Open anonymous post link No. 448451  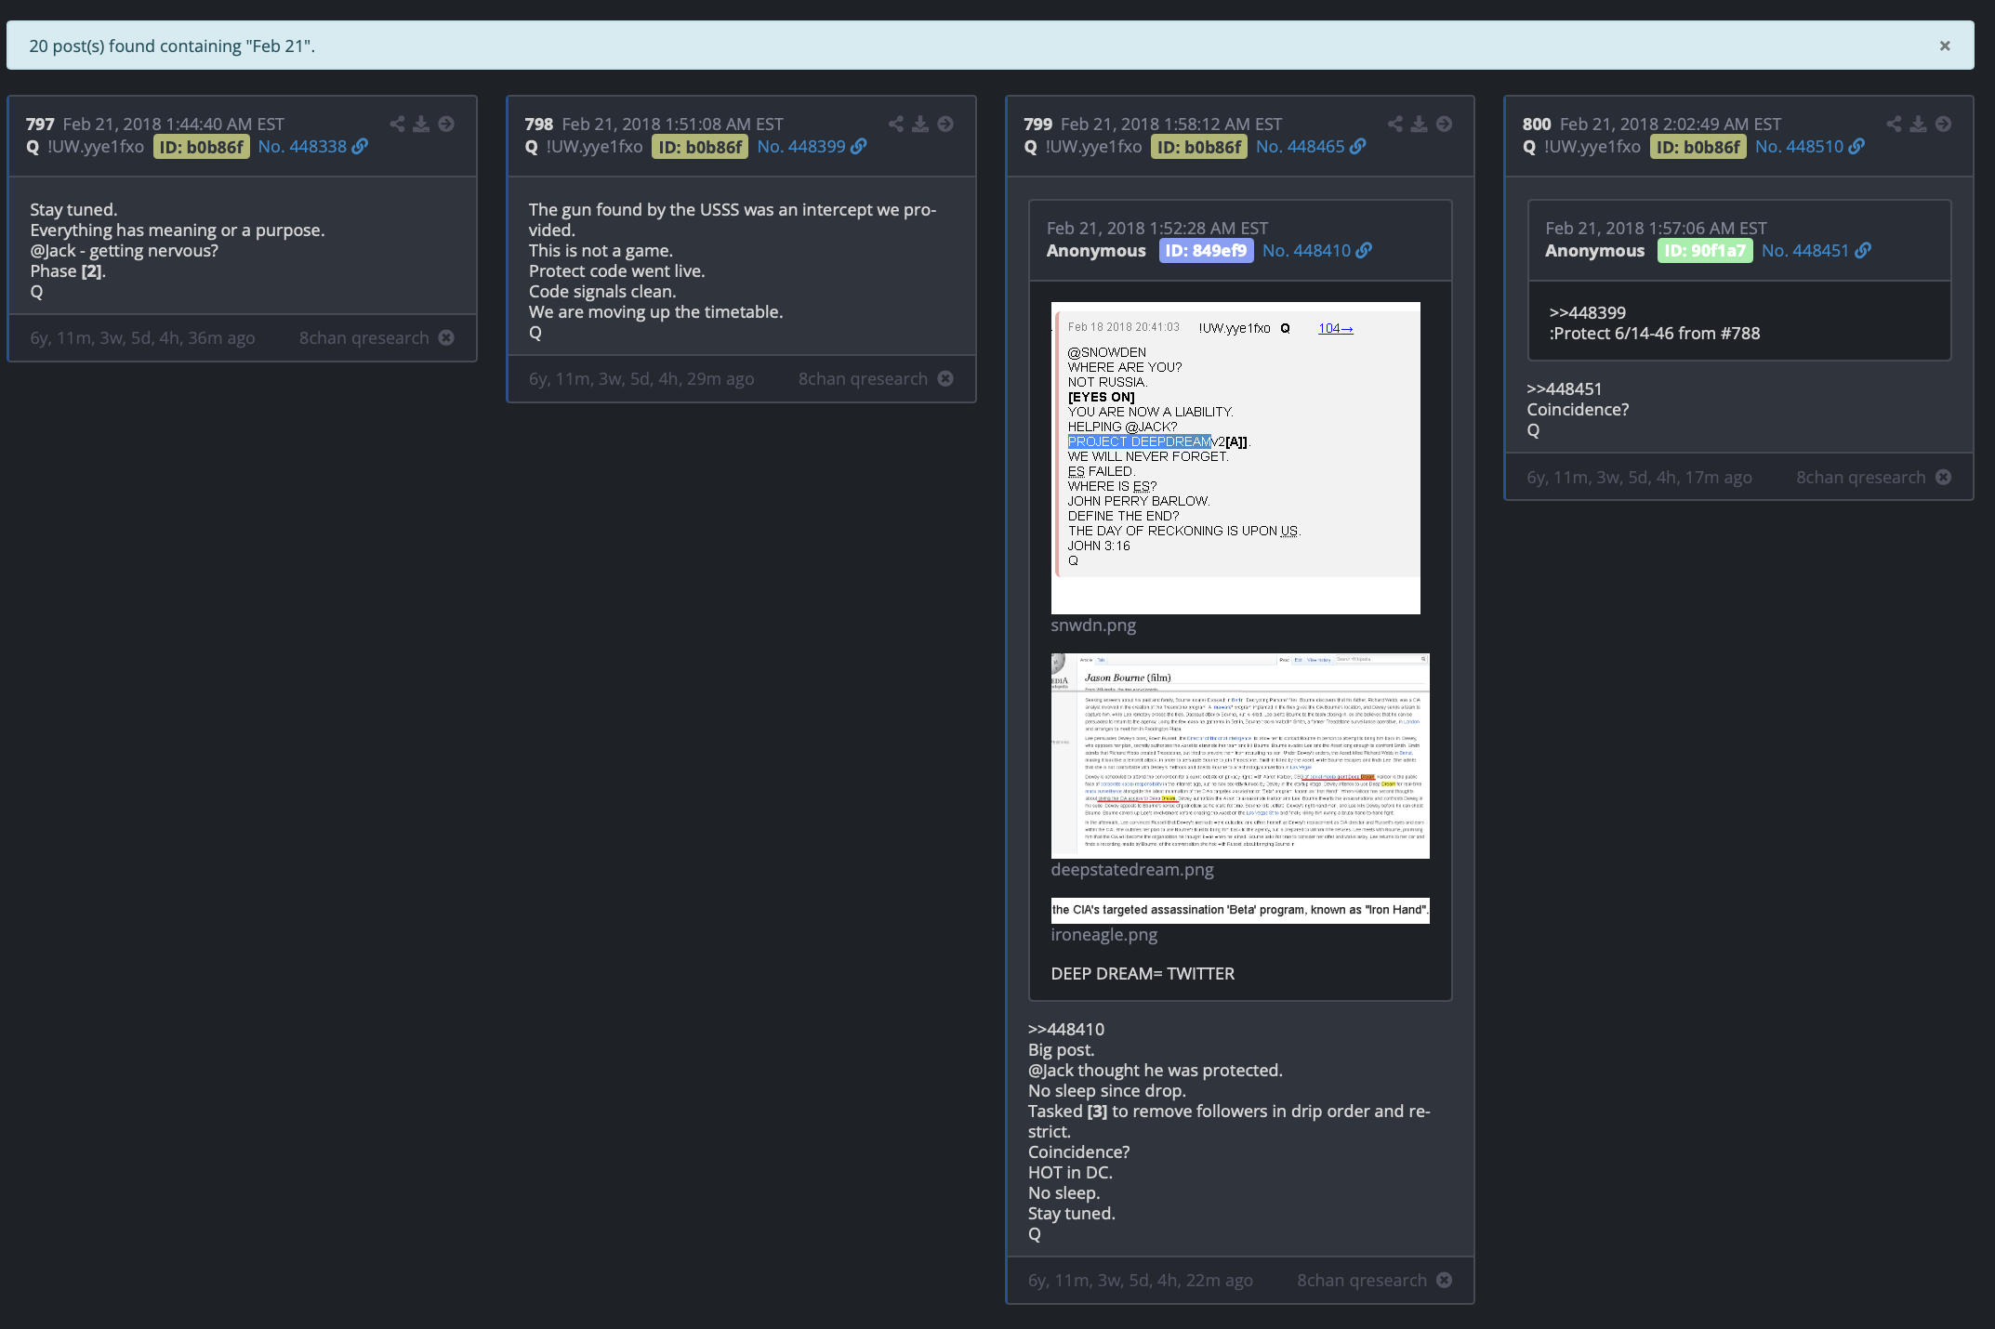[1805, 251]
